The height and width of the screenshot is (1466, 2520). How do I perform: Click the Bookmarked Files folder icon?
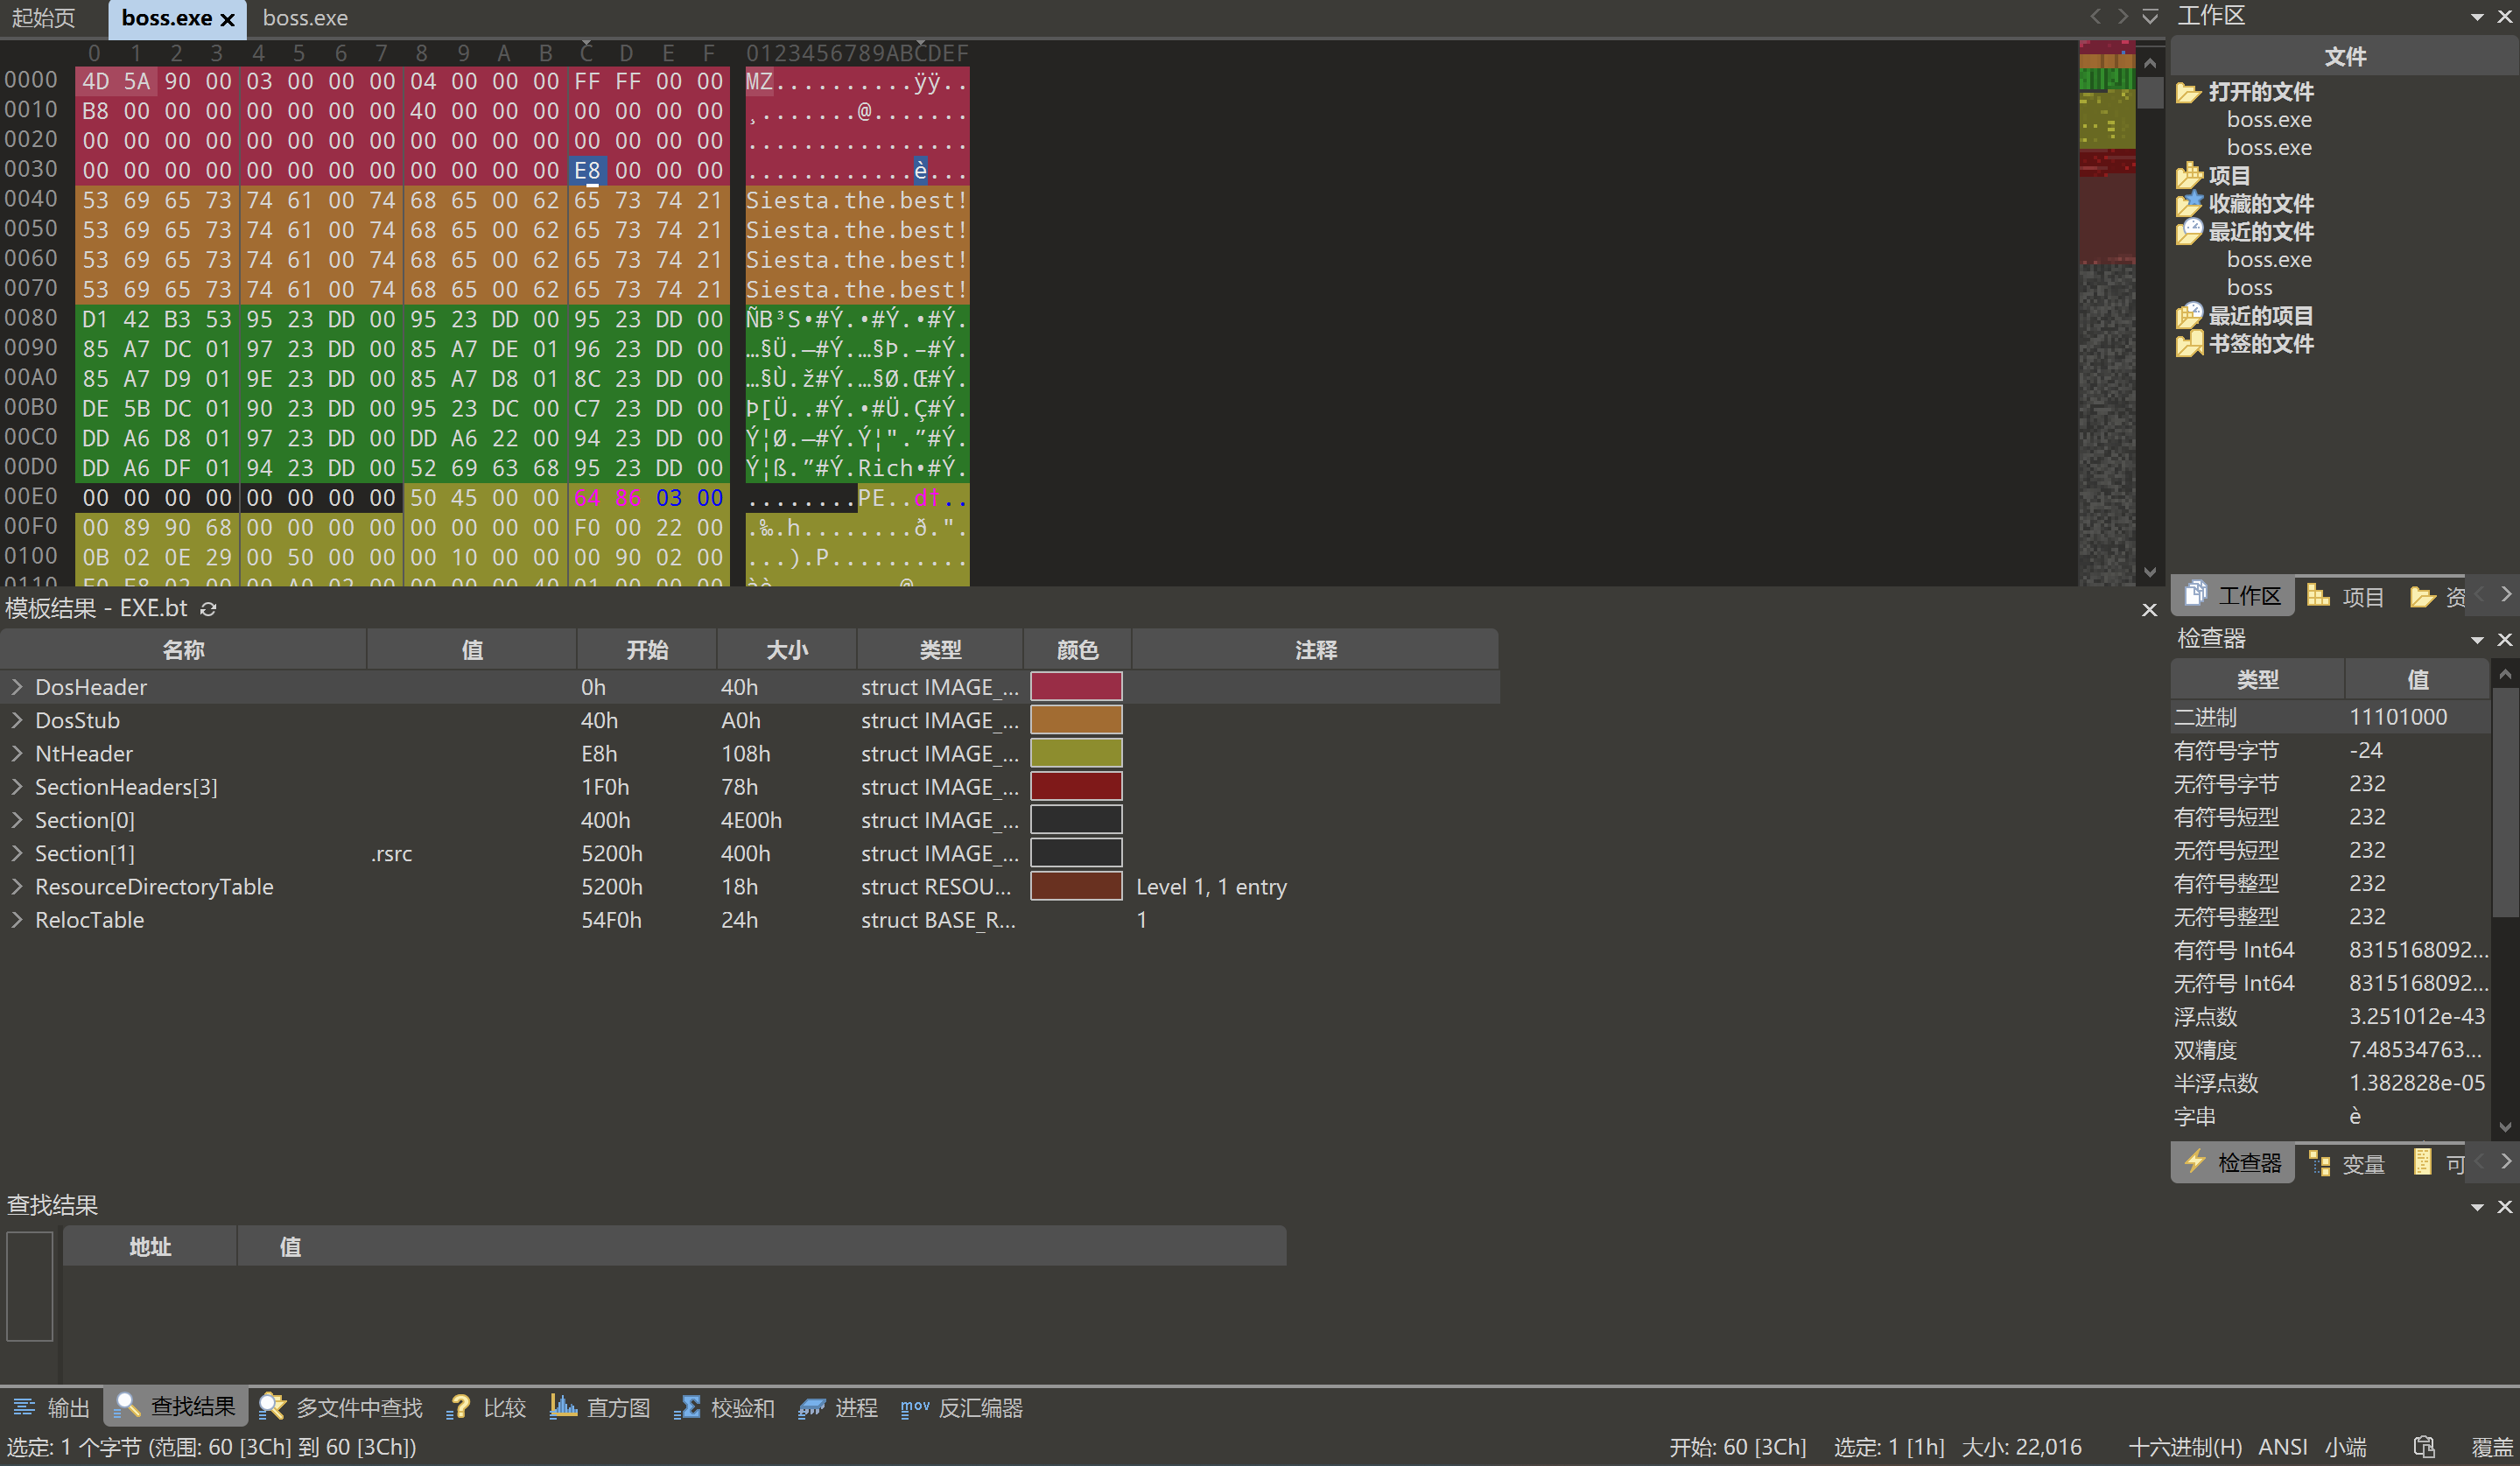point(2188,343)
